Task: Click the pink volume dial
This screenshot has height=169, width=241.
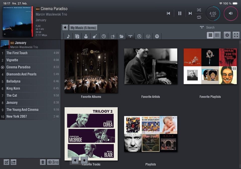Action: point(230,13)
